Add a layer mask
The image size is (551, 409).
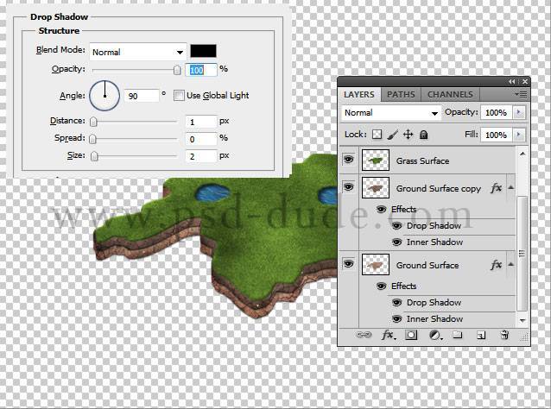(x=411, y=336)
